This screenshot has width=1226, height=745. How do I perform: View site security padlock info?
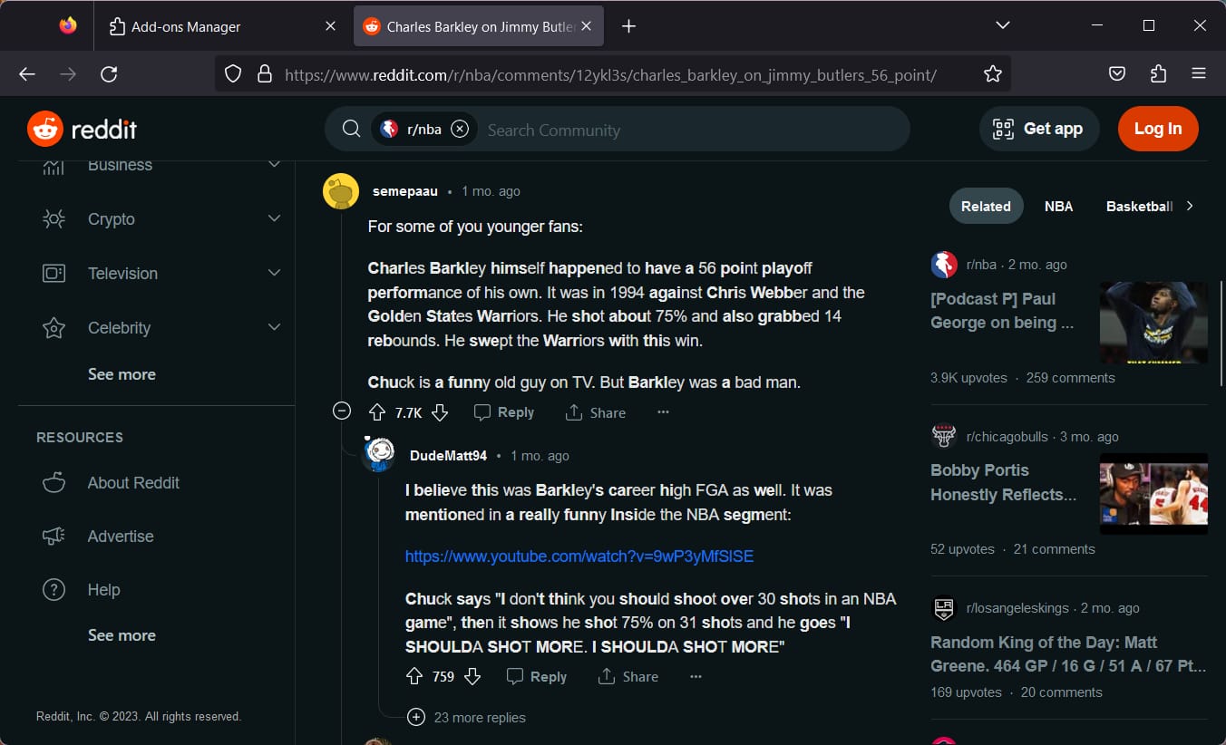click(x=264, y=74)
